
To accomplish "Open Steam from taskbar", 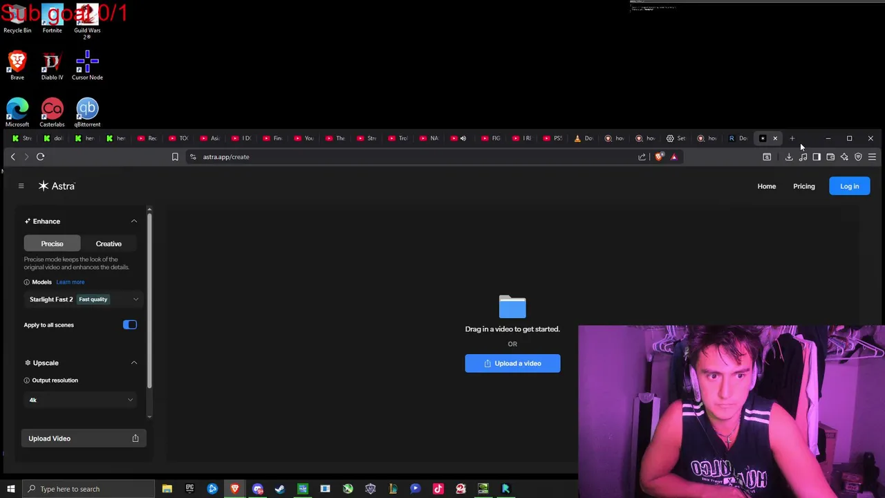I will (280, 489).
